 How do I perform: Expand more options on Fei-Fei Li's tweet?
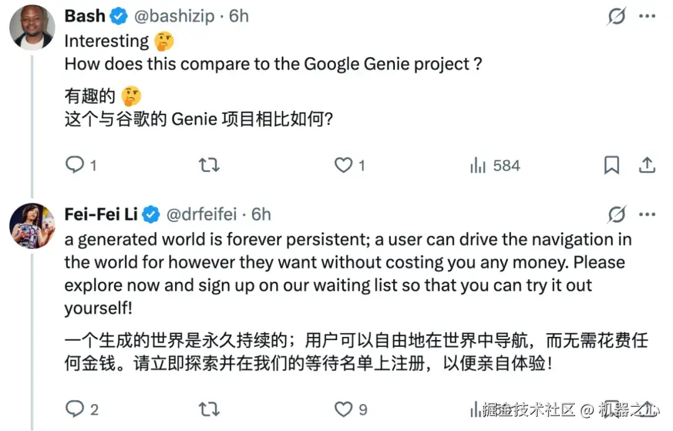click(x=647, y=214)
